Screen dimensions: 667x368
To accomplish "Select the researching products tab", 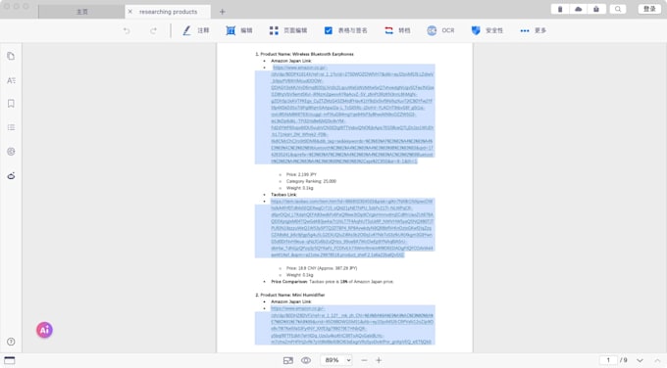I will [168, 12].
